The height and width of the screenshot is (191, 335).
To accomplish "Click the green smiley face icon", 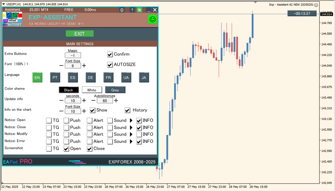I will (x=153, y=19).
